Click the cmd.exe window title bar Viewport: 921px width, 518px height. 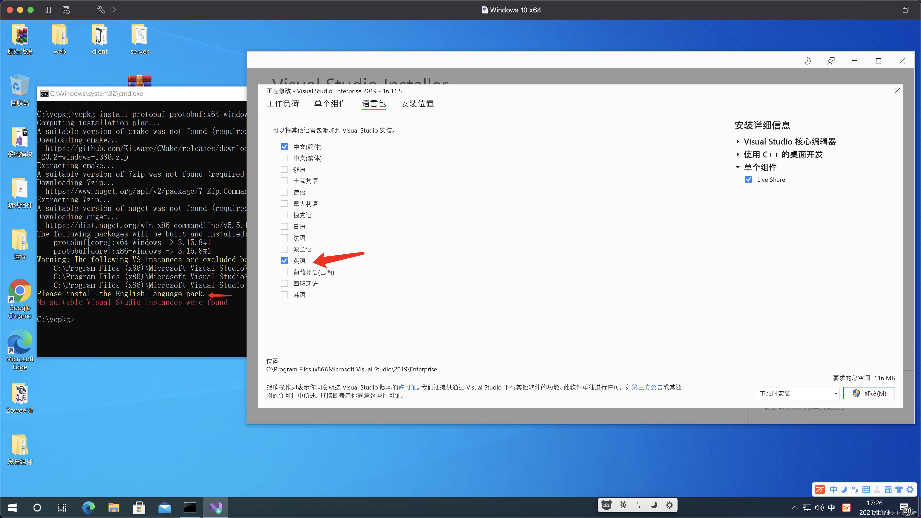point(142,94)
